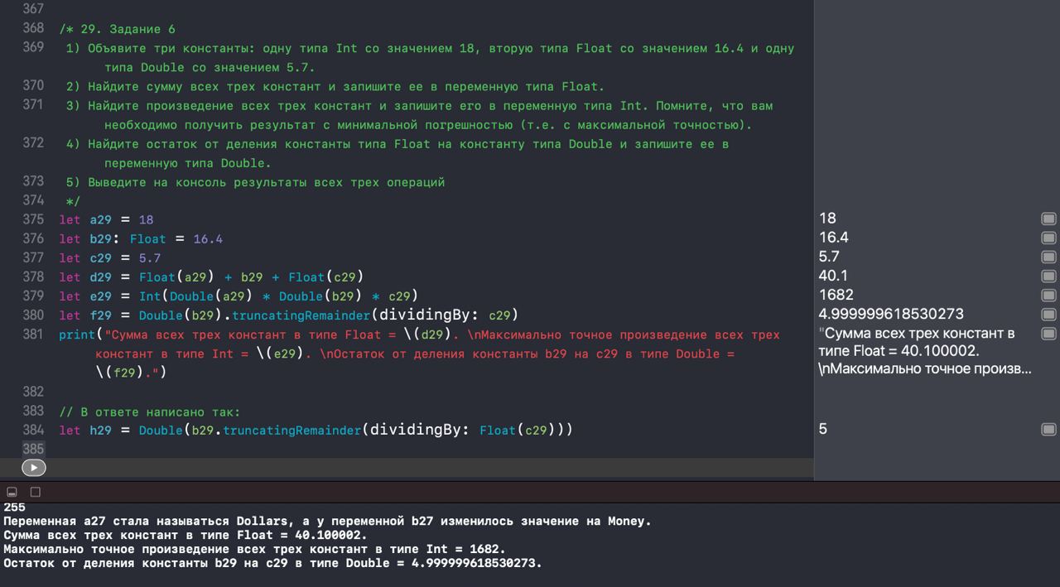Click console output line '255'
The width and height of the screenshot is (1060, 587).
tap(15, 508)
